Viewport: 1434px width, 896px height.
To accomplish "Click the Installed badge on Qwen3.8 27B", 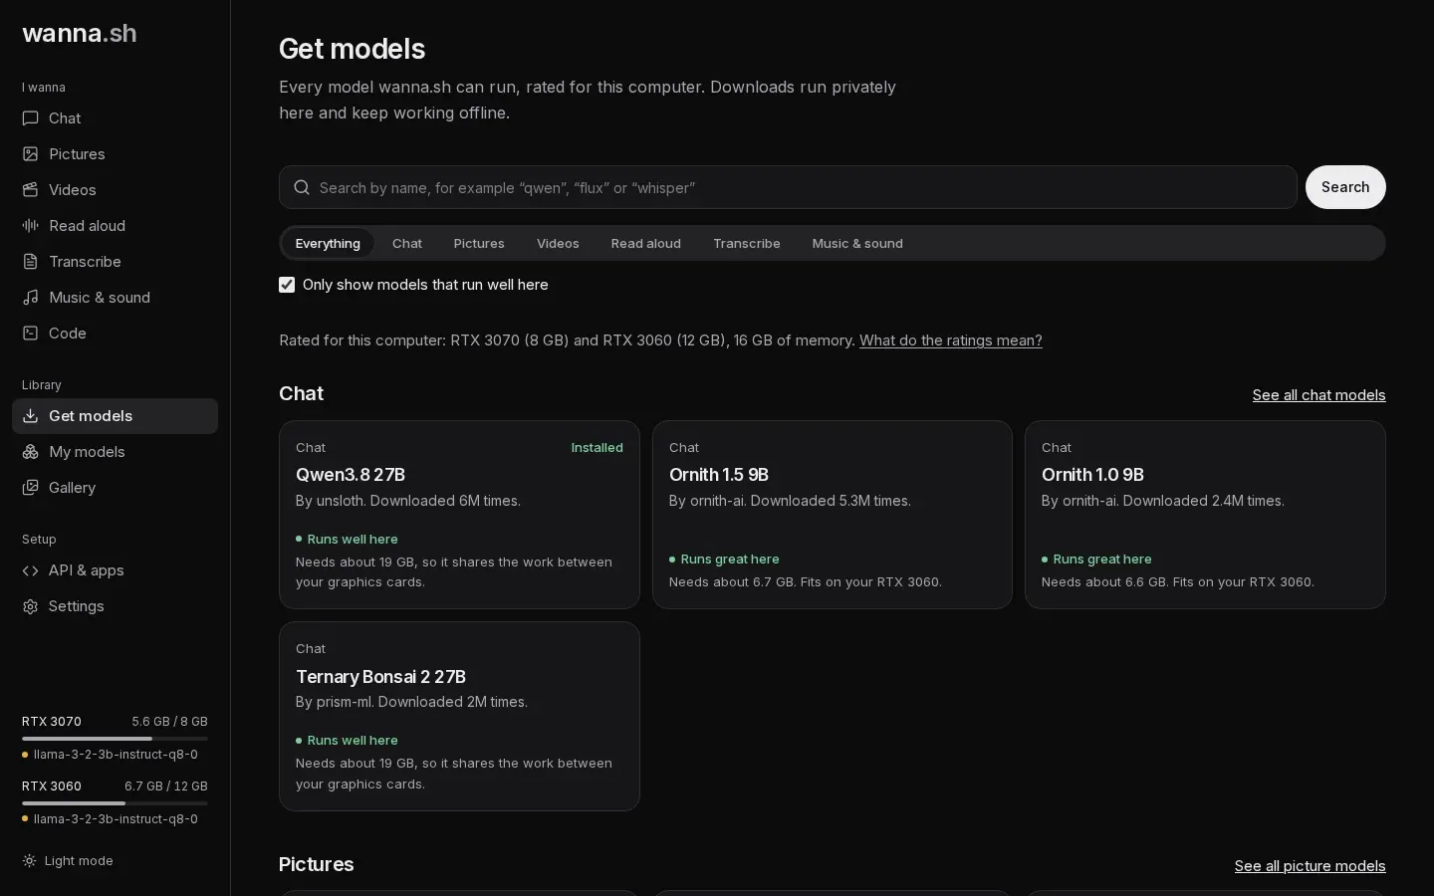I will [x=597, y=448].
